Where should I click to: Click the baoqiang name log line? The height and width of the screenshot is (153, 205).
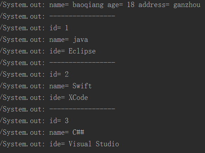(x=100, y=5)
